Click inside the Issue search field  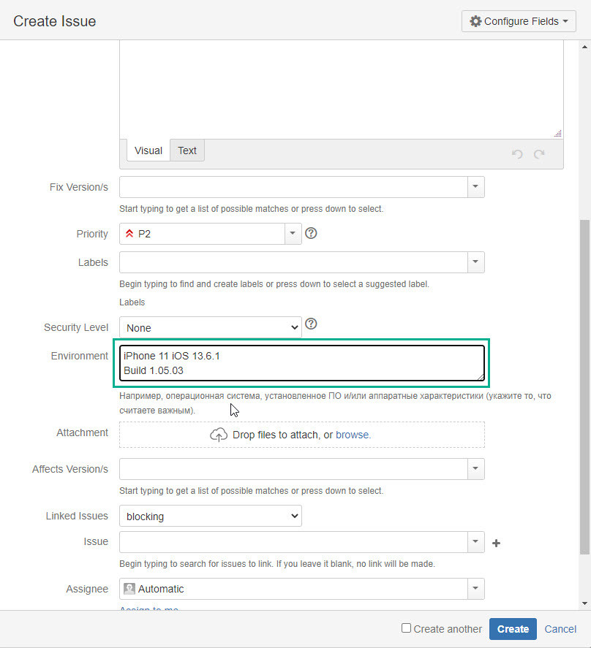click(293, 542)
